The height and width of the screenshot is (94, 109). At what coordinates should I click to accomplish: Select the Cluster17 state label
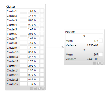[13, 84]
